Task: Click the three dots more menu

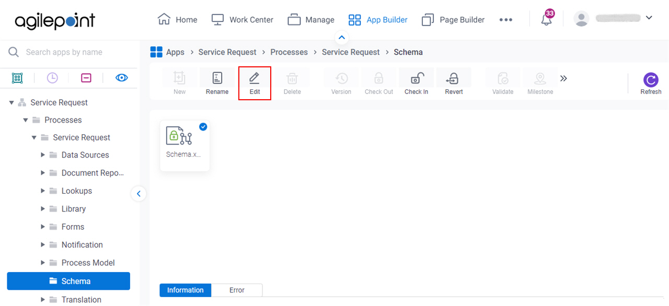Action: [505, 20]
